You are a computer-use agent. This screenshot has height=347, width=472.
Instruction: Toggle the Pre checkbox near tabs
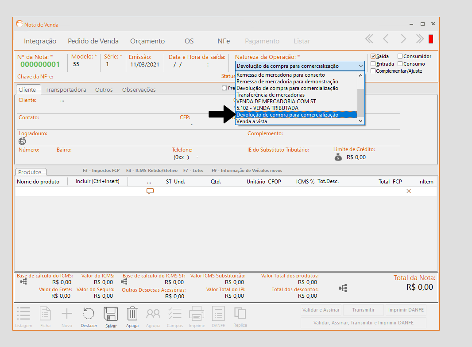coord(224,88)
